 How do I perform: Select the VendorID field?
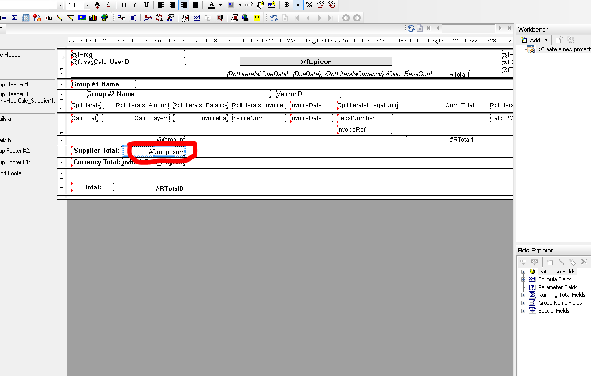click(x=308, y=94)
